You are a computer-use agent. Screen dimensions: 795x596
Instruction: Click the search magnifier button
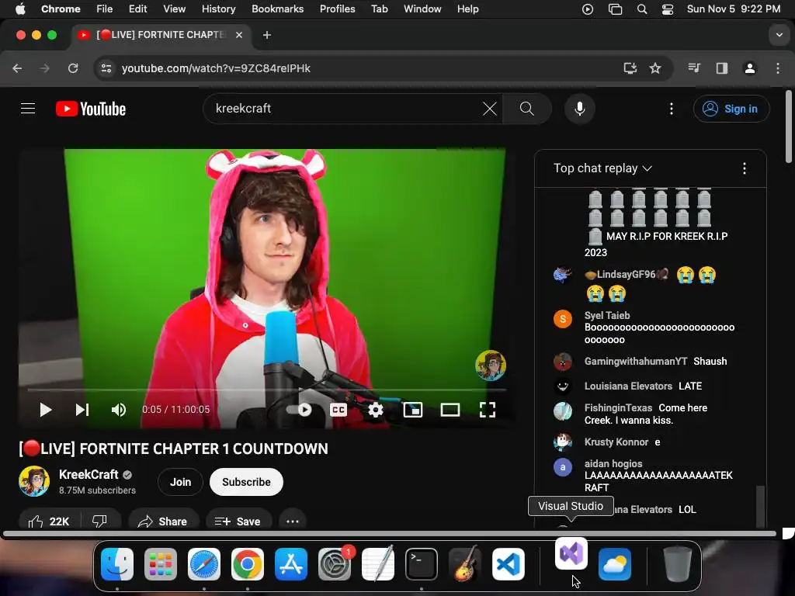click(x=527, y=109)
